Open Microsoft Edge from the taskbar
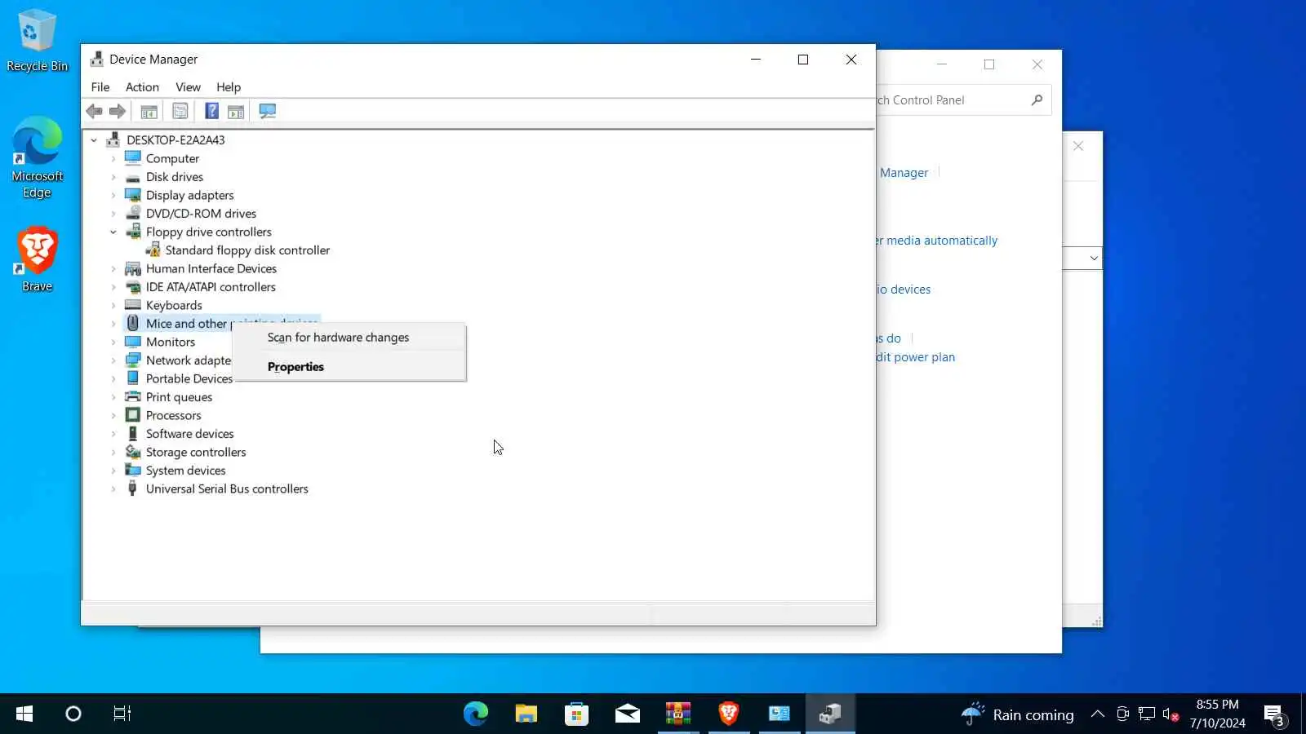This screenshot has height=734, width=1306. tap(476, 714)
